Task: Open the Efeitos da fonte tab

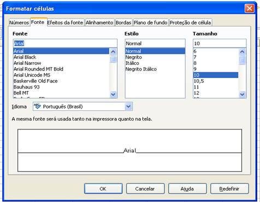Action: [65, 22]
